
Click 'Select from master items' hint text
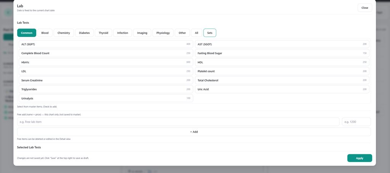[x=37, y=107]
